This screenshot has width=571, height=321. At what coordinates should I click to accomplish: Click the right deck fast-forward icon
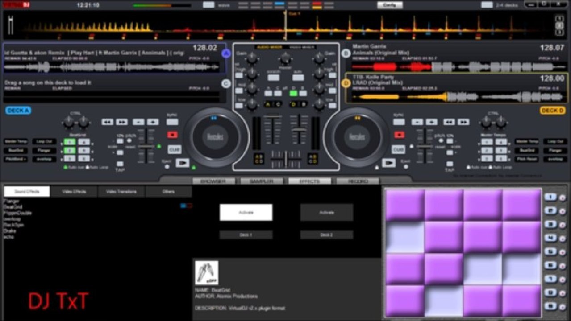pyautogui.click(x=463, y=122)
